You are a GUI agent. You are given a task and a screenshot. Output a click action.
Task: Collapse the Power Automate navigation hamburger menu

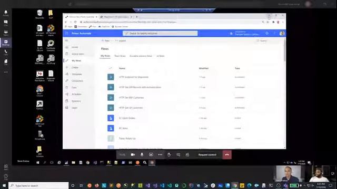point(67,40)
